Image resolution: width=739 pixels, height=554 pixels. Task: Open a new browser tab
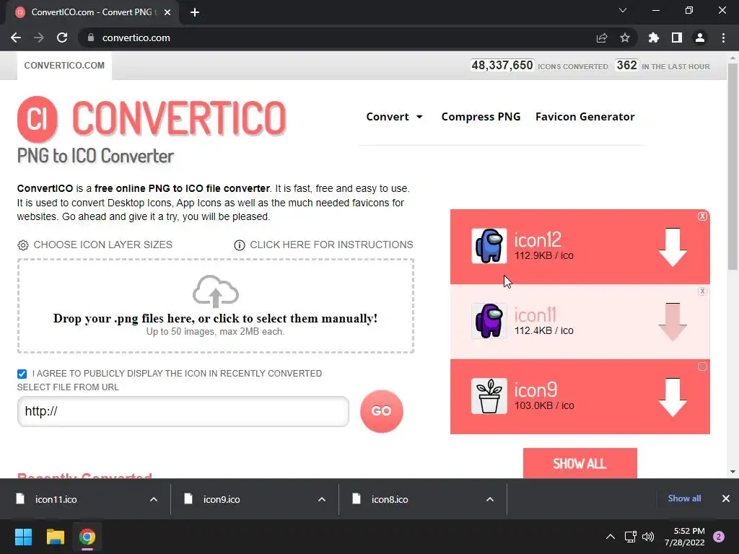[x=195, y=12]
